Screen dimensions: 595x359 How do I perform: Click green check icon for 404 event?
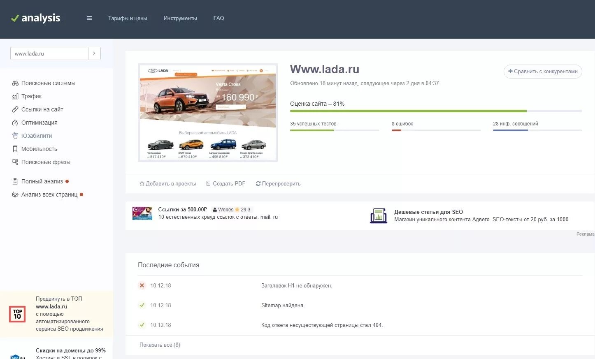point(142,325)
